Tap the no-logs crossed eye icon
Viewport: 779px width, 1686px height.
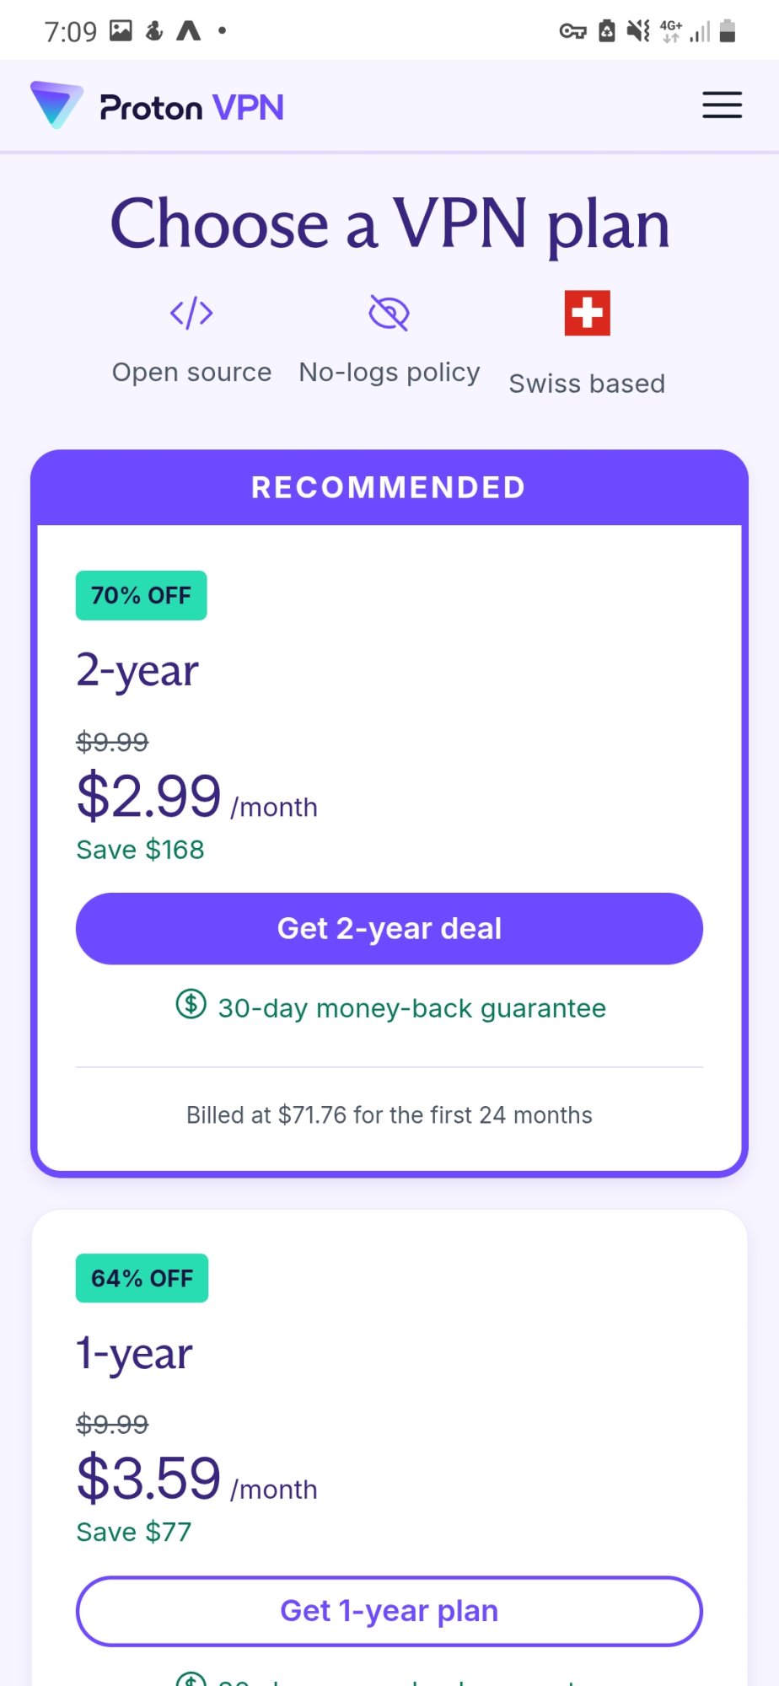(x=389, y=313)
